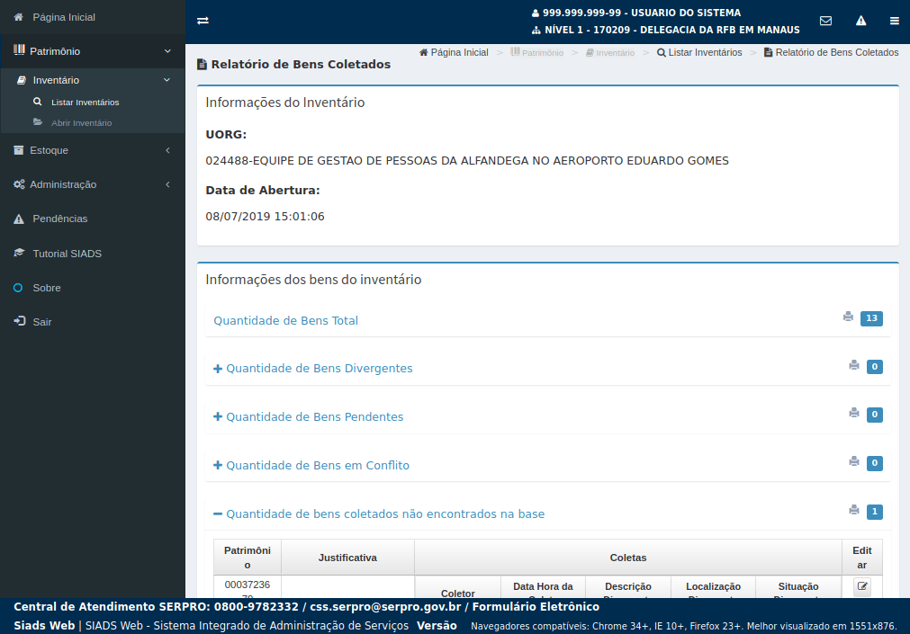Open Pendências menu item
Image resolution: width=910 pixels, height=634 pixels.
tap(59, 219)
